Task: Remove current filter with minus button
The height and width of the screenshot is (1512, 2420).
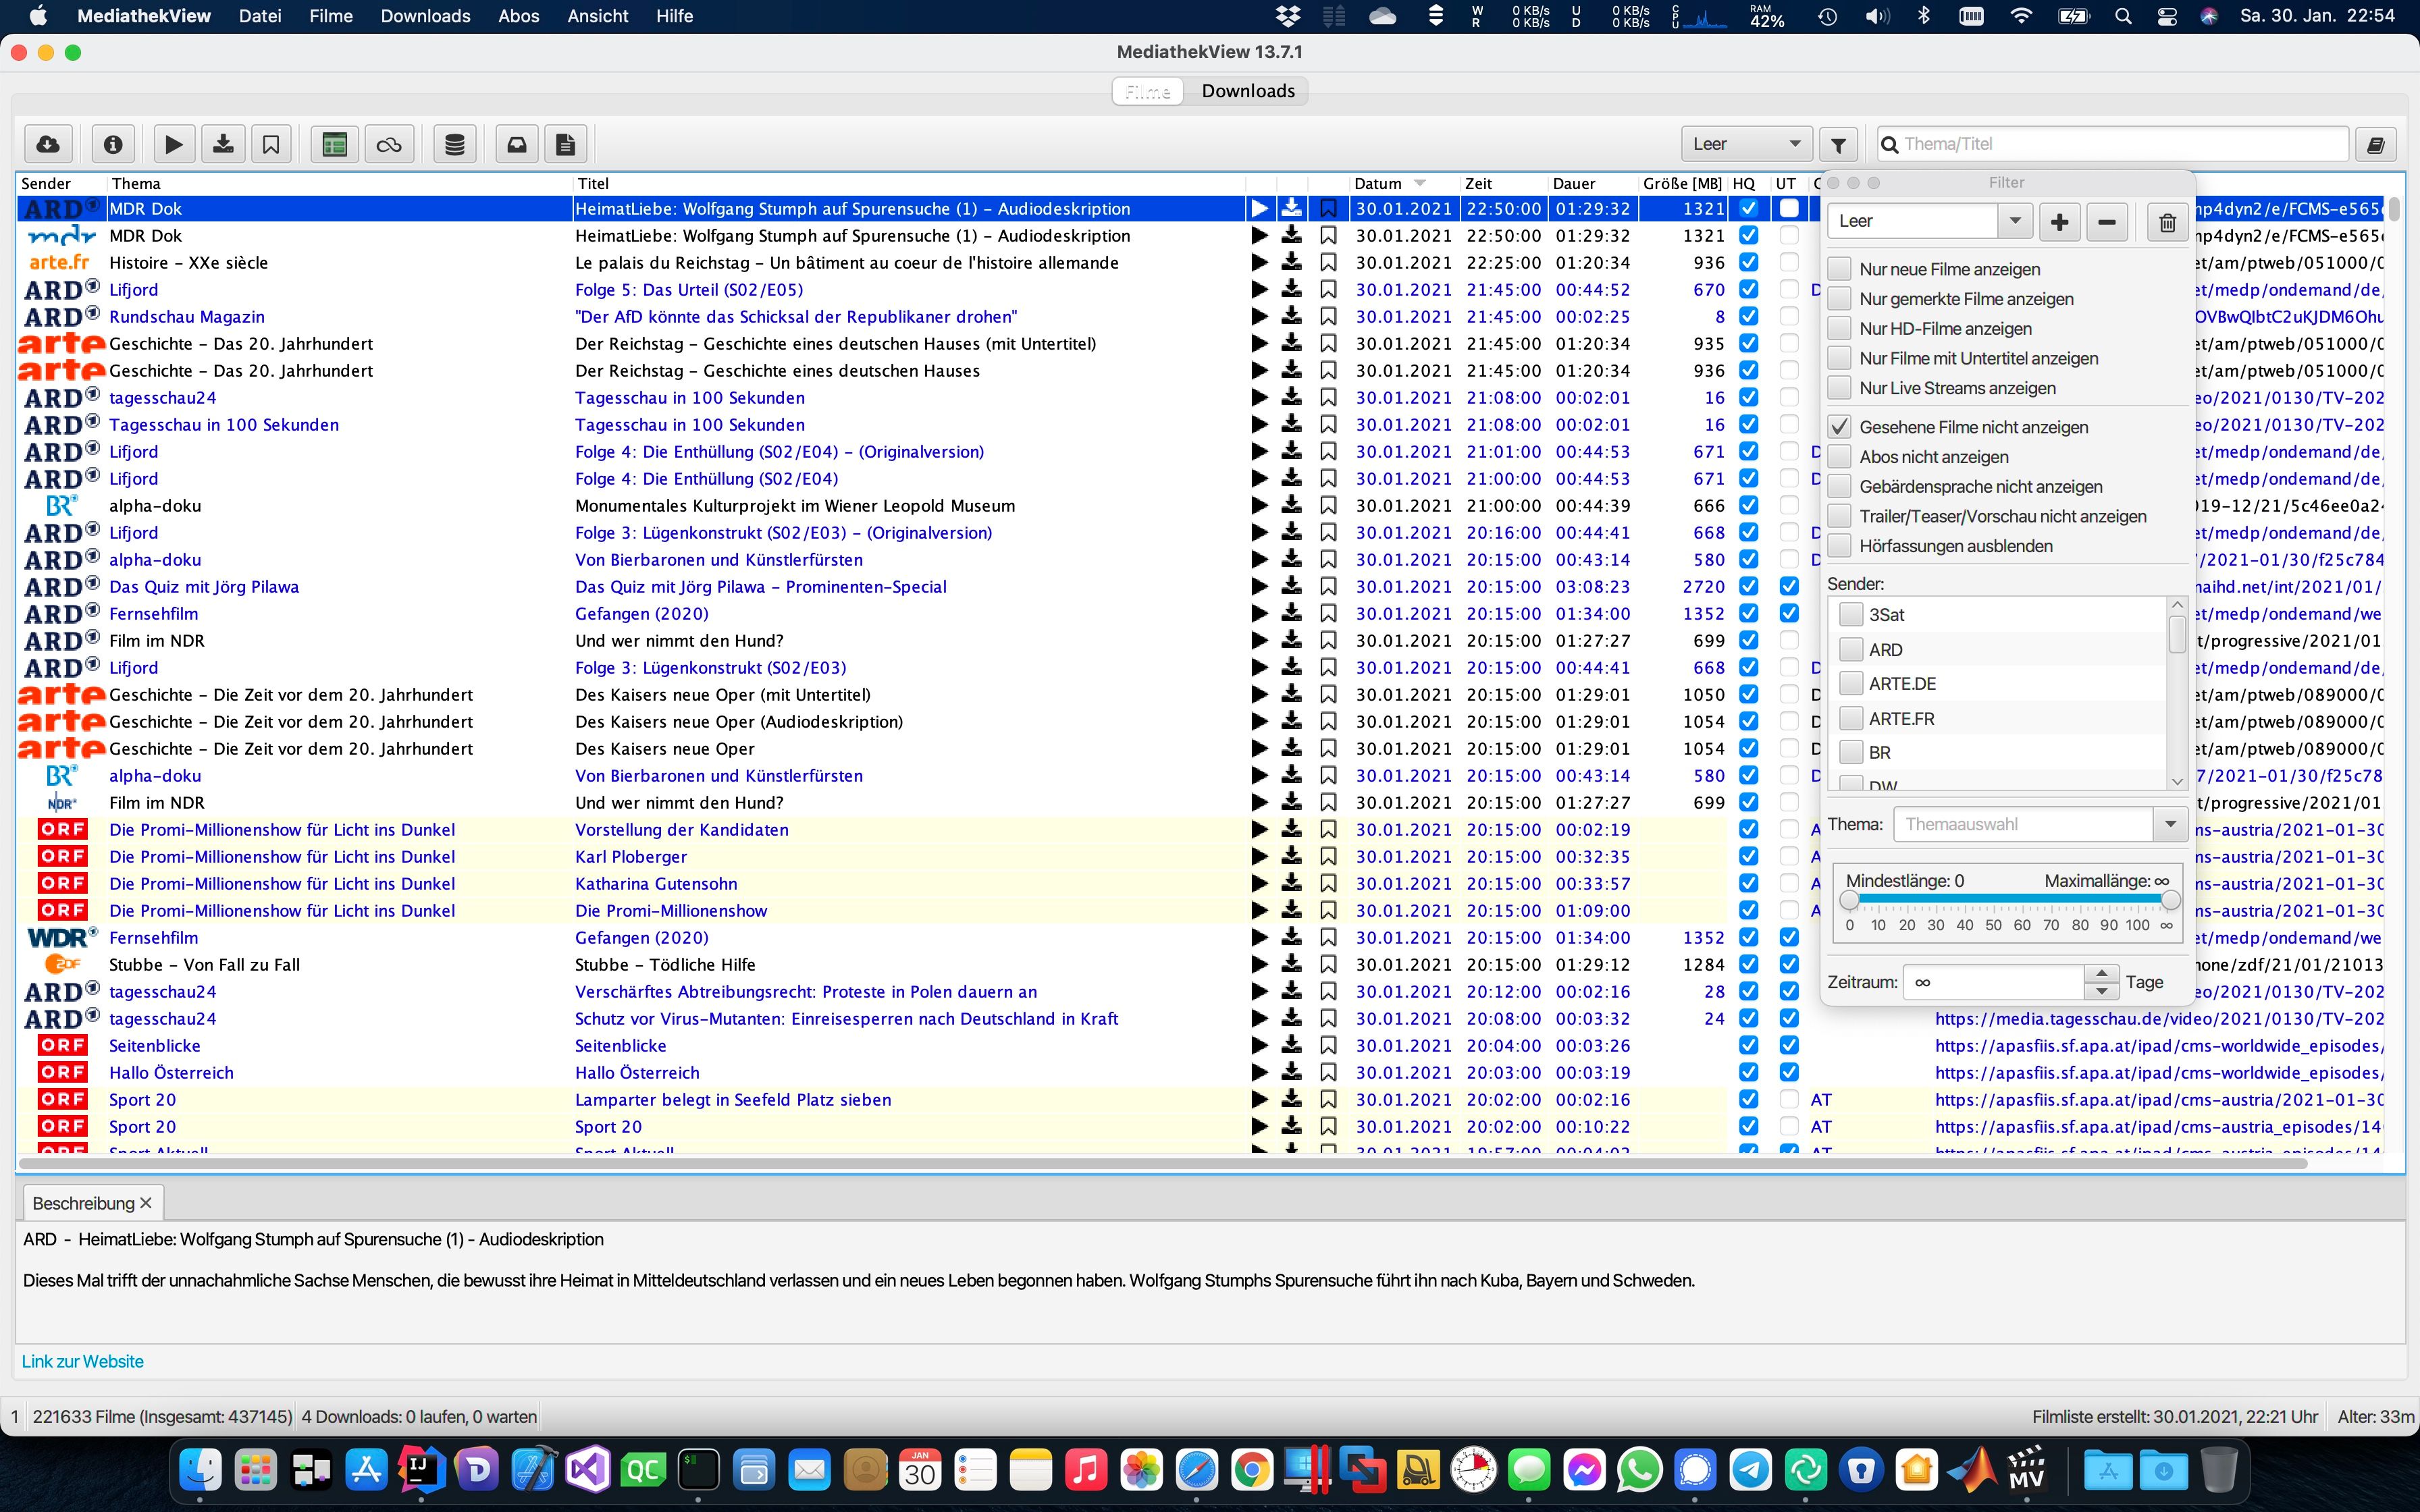Action: pos(2107,222)
